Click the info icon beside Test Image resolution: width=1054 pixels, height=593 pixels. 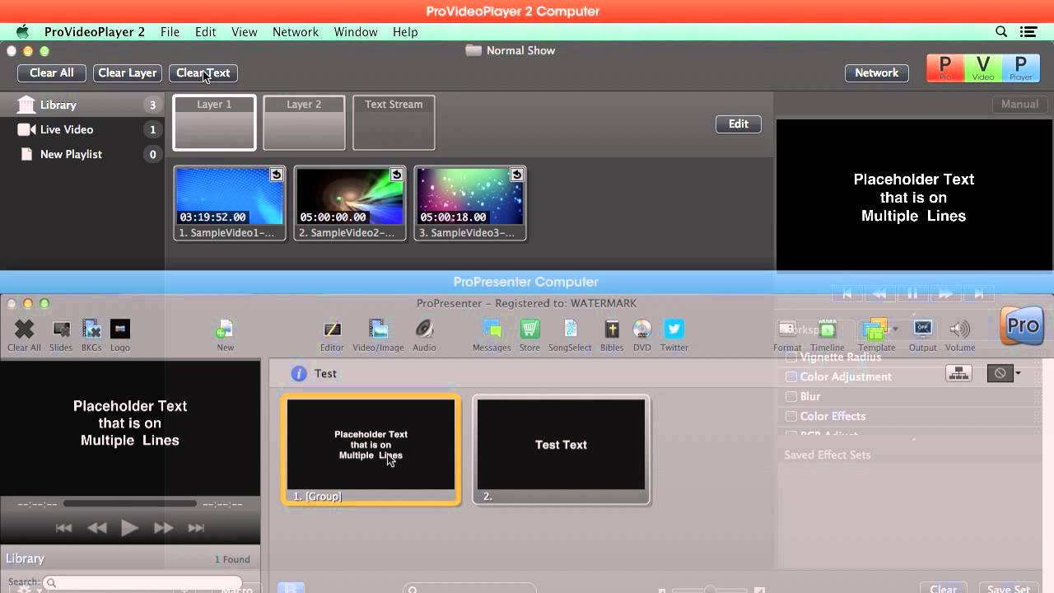pyautogui.click(x=299, y=374)
